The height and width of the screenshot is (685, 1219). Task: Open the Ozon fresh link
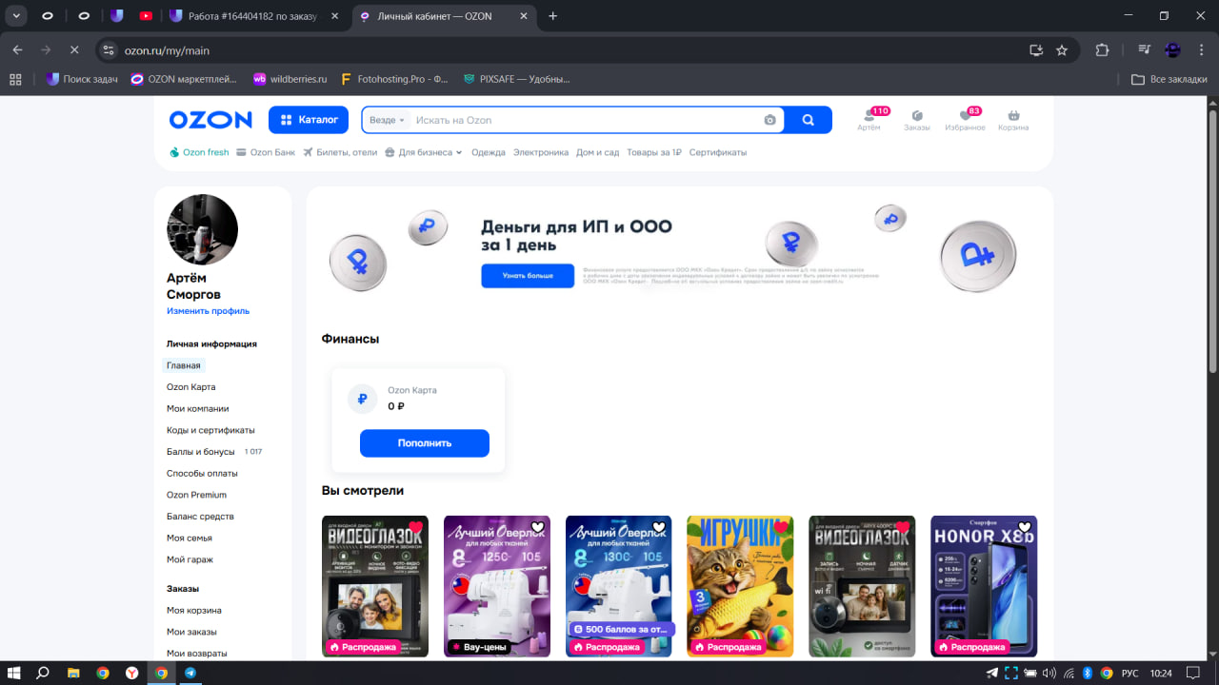pyautogui.click(x=200, y=152)
